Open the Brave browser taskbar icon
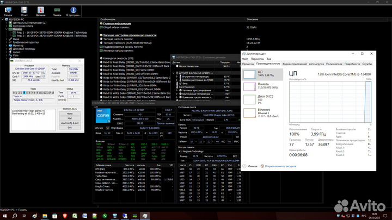392x220 pixels. coord(65,216)
